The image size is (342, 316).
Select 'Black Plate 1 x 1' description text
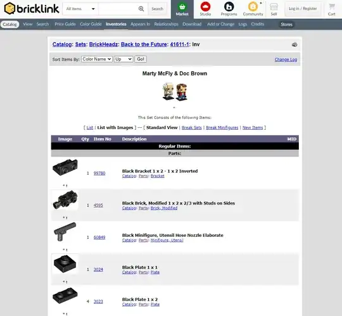[x=139, y=267]
